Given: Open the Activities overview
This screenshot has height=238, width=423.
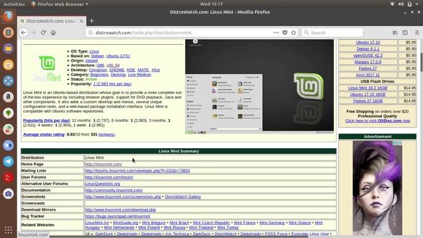Looking at the screenshot, I should coord(15,4).
